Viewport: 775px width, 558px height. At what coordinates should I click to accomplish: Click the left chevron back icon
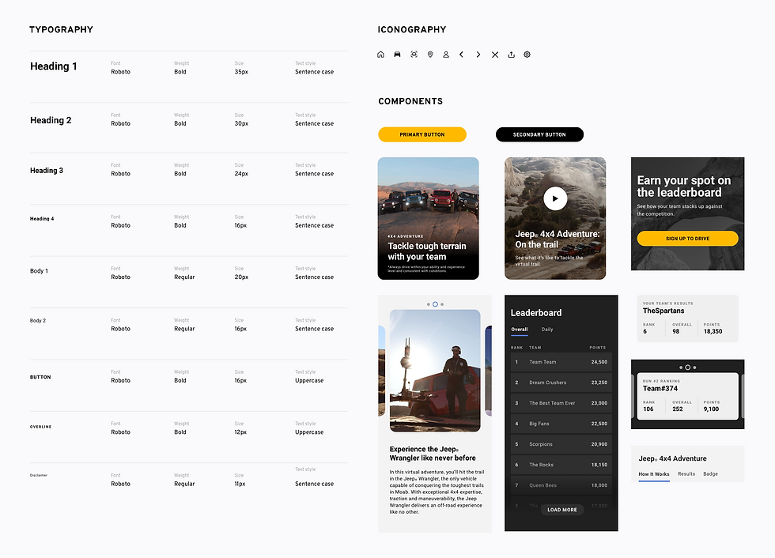[461, 55]
